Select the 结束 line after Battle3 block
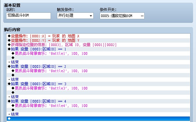 (98, 97)
